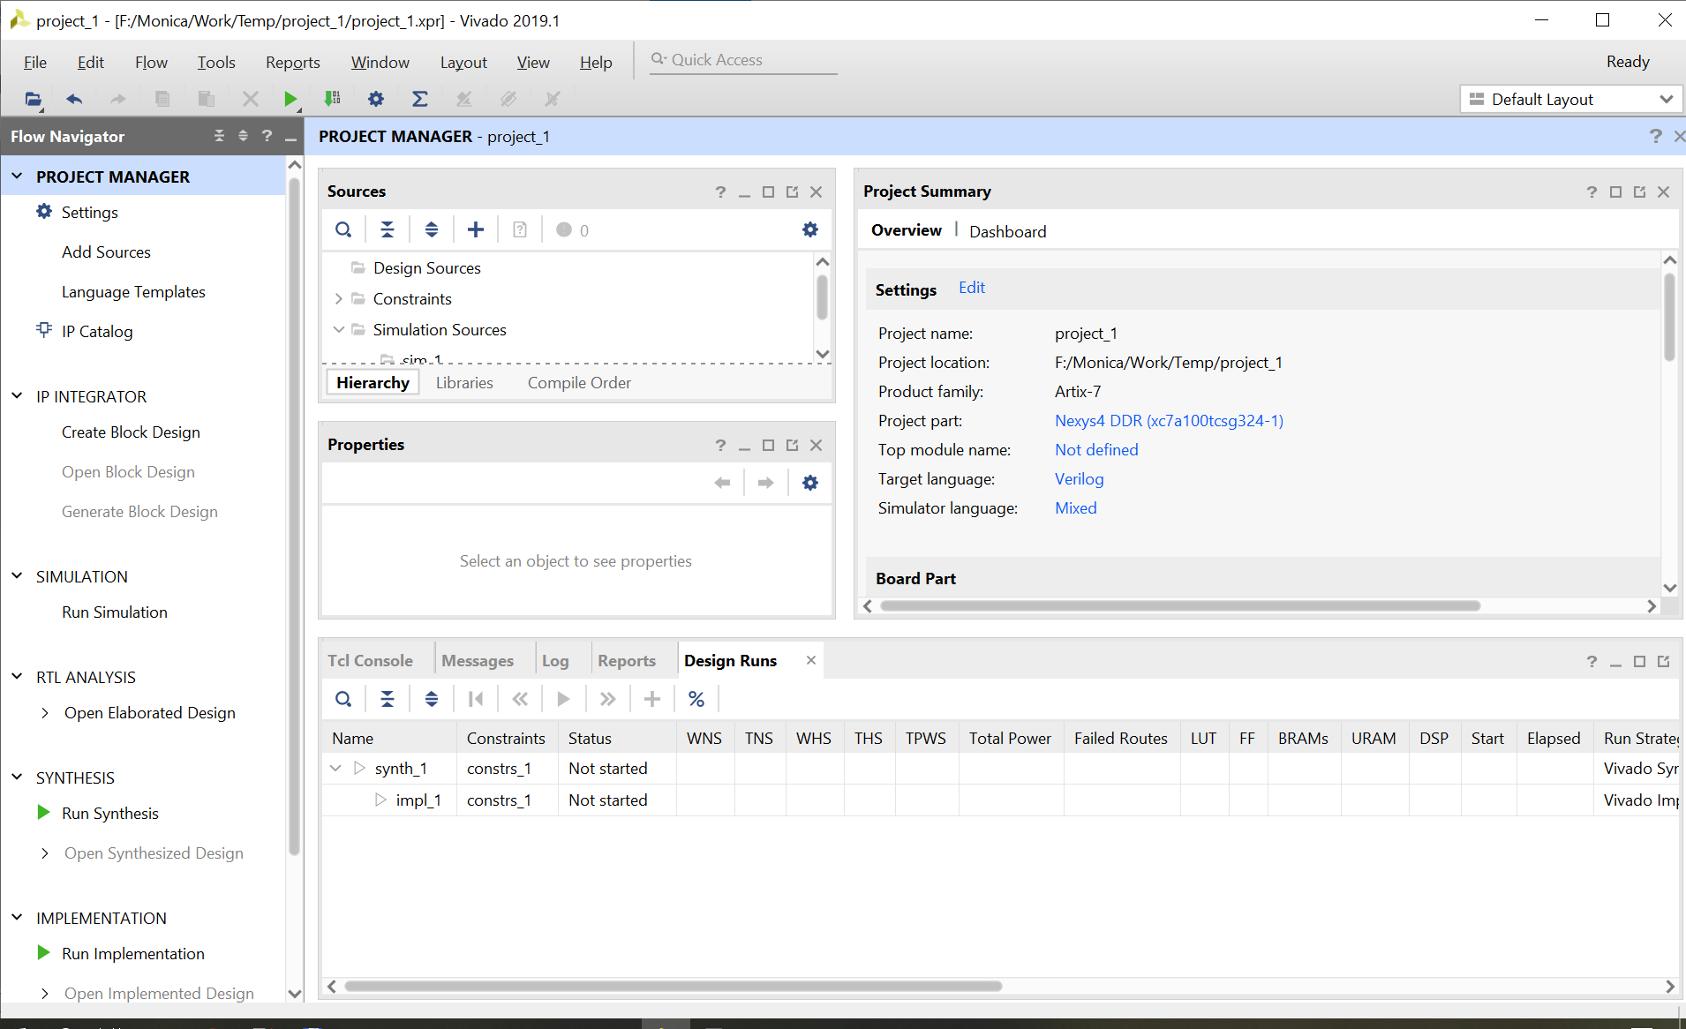1686x1029 pixels.
Task: Click the green Run Synthesis toolbar arrow
Action: pos(290,99)
